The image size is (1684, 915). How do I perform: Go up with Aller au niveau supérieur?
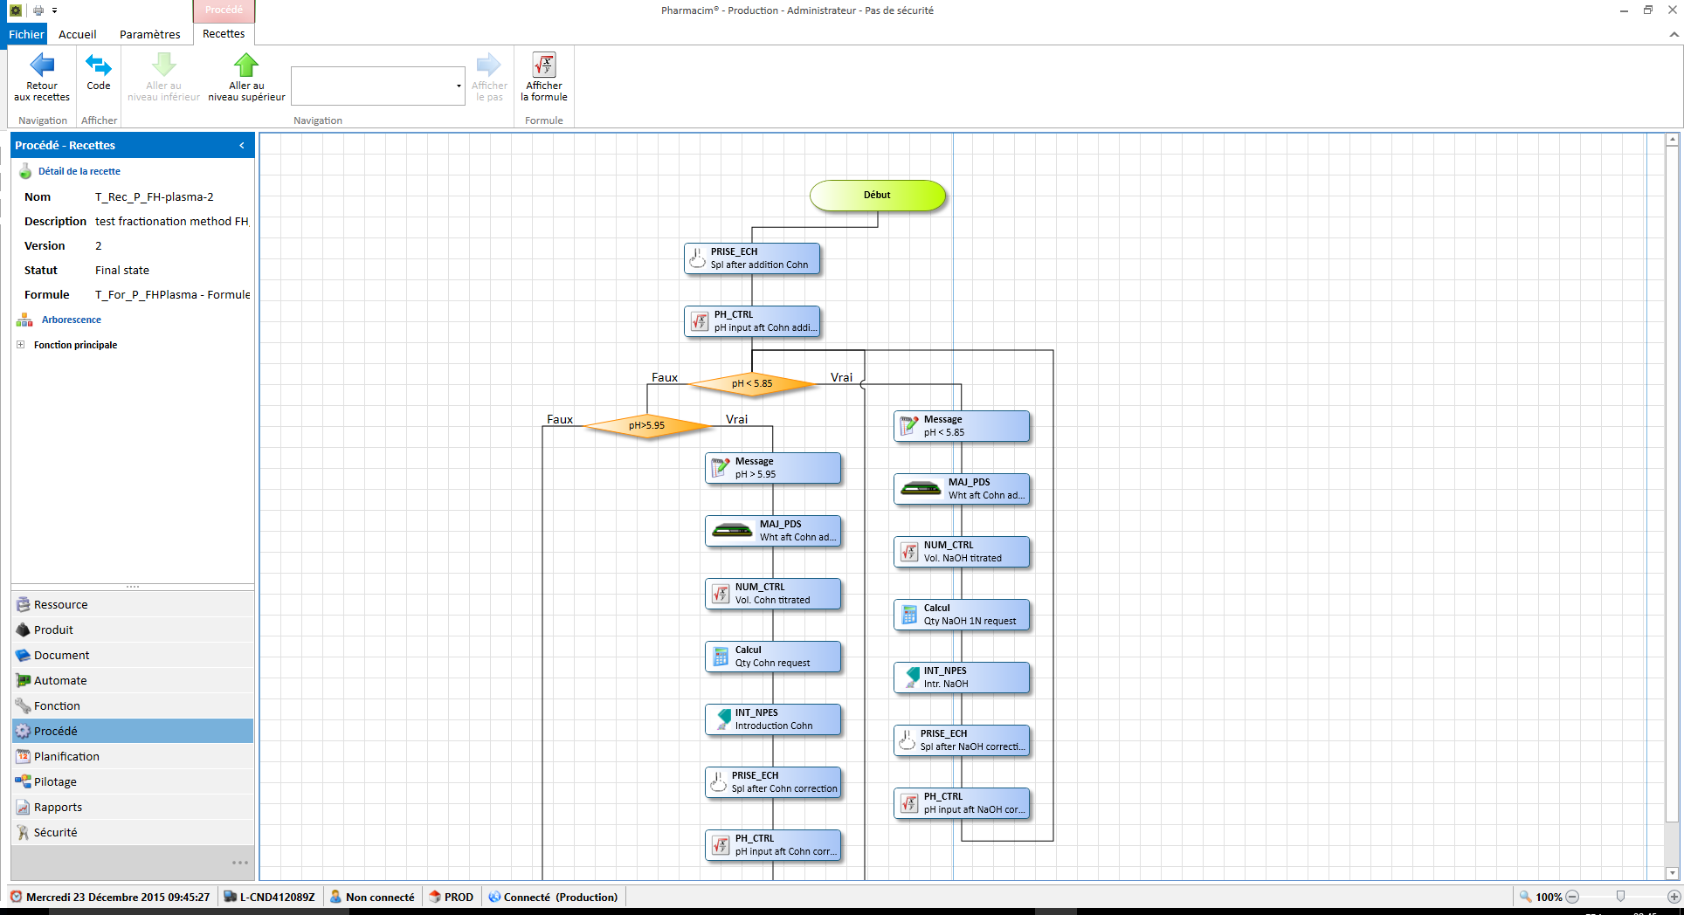pos(246,77)
